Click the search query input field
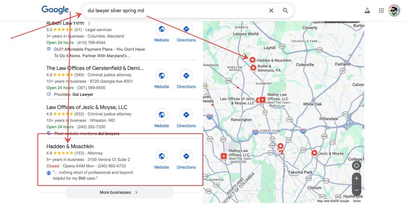Image resolution: width=406 pixels, height=209 pixels. [174, 11]
